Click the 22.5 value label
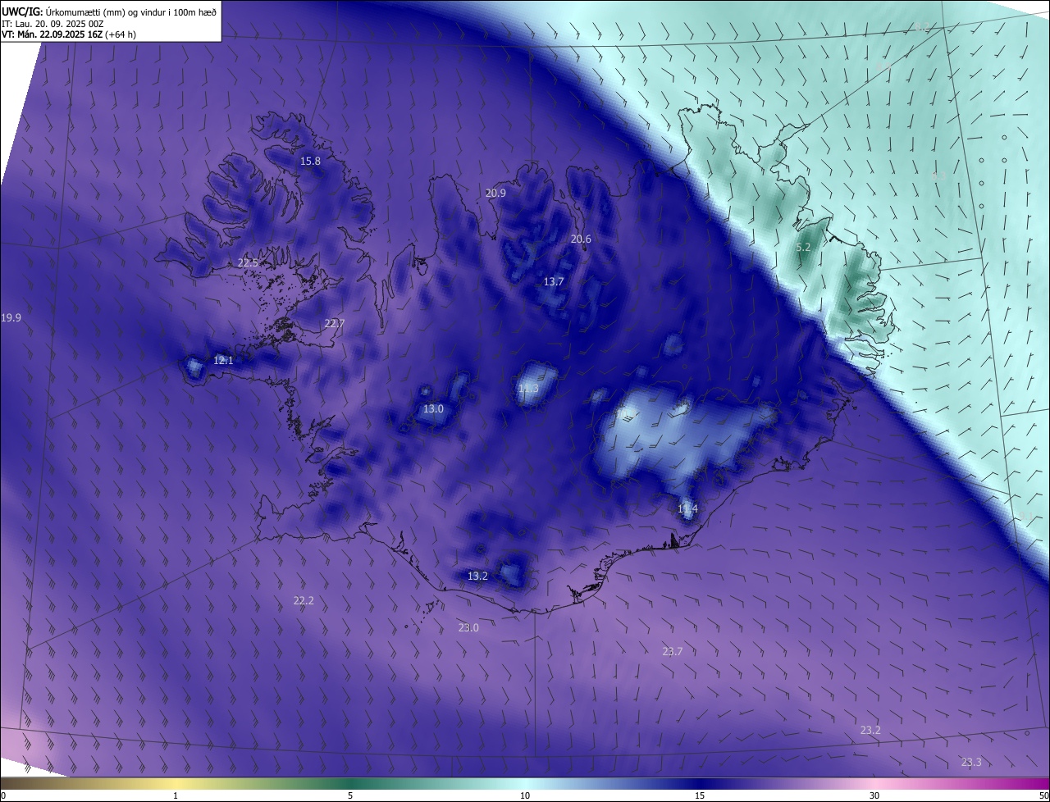Screen dimensions: 1050x802 pyautogui.click(x=248, y=263)
